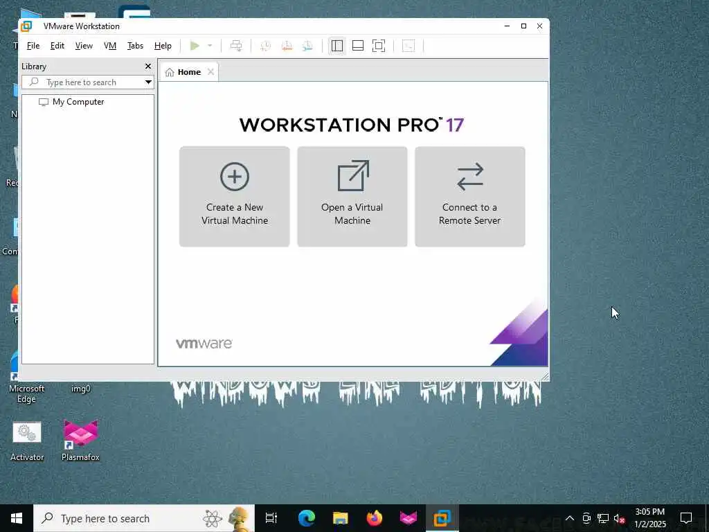709x532 pixels.
Task: Click Send Ctrl+Alt+Del toolbar icon
Action: 236,46
